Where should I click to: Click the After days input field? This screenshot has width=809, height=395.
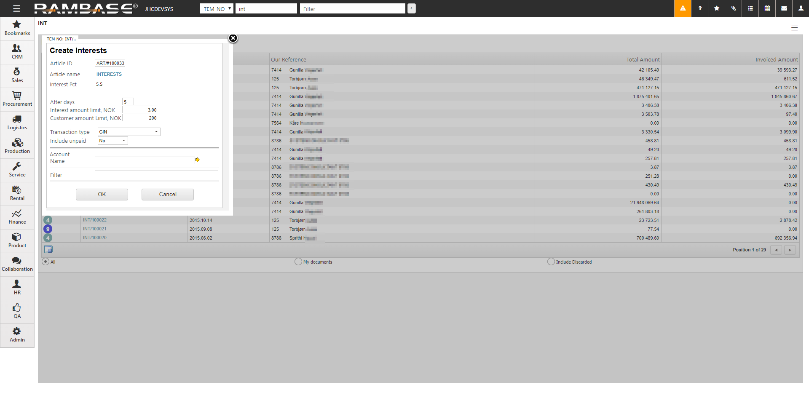pyautogui.click(x=128, y=102)
